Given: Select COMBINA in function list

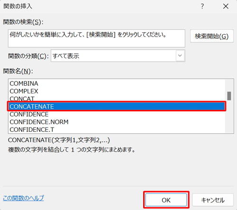Looking at the screenshot, I should [117, 83].
